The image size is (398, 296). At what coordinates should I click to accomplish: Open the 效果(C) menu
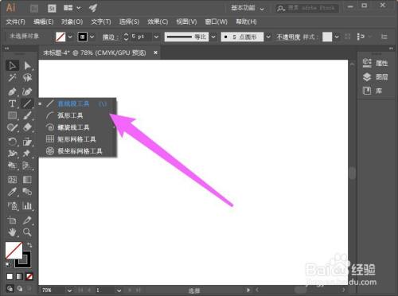pos(158,21)
